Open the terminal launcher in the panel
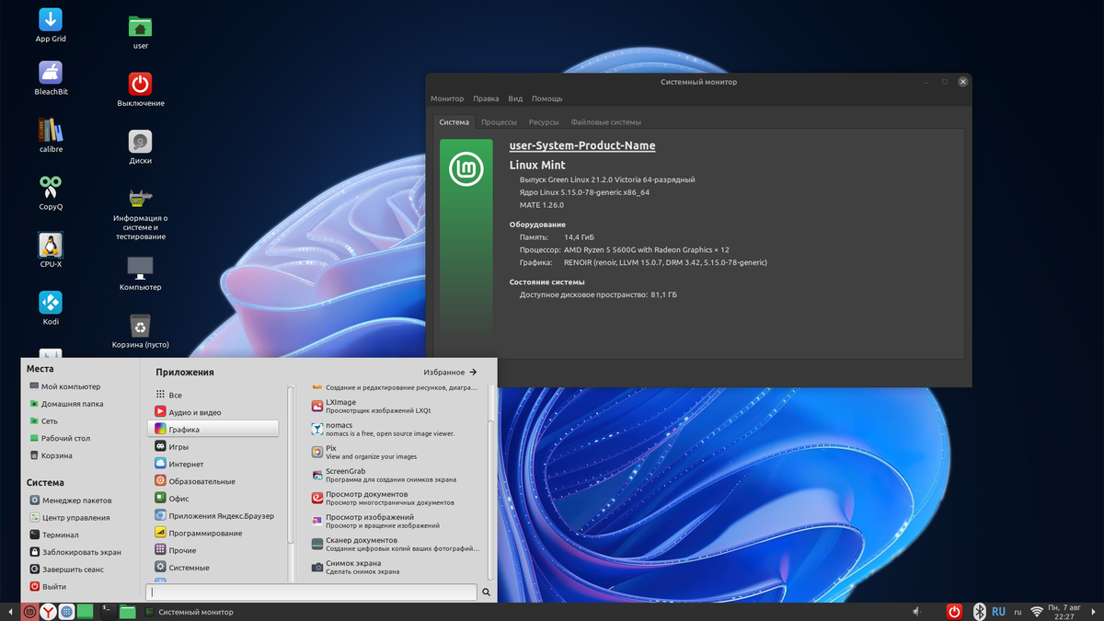This screenshot has height=621, width=1104. click(107, 610)
